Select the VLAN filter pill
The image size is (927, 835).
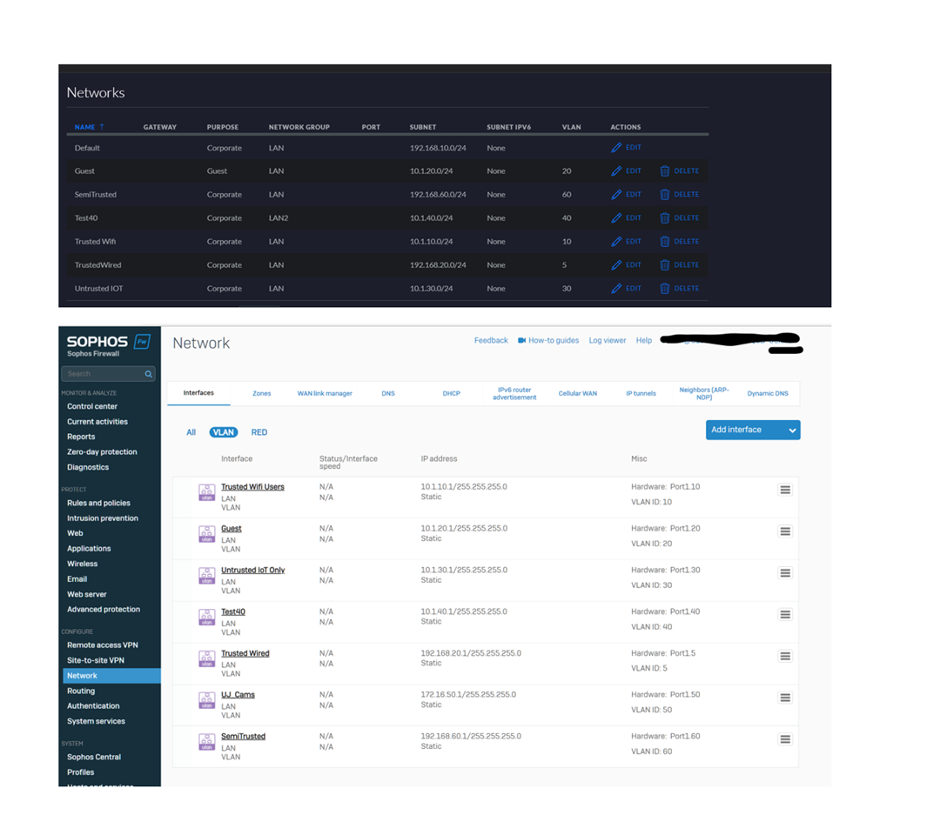[x=224, y=432]
